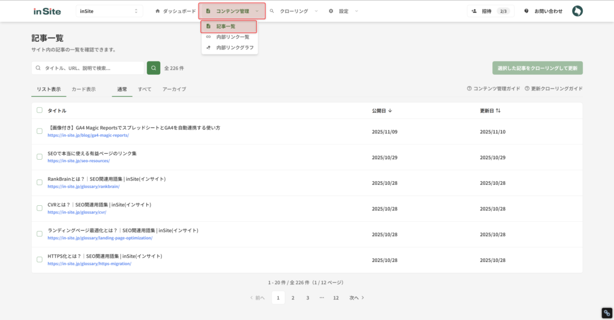Check the HTTPS化とは article checkbox
This screenshot has height=320, width=614.
coord(40,260)
